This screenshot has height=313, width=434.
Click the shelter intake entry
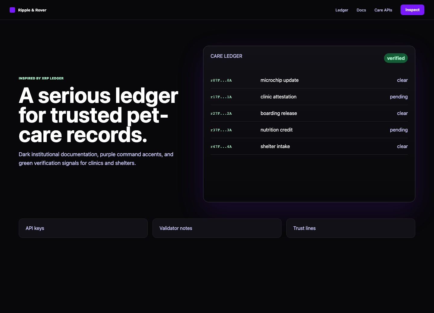[x=275, y=146]
